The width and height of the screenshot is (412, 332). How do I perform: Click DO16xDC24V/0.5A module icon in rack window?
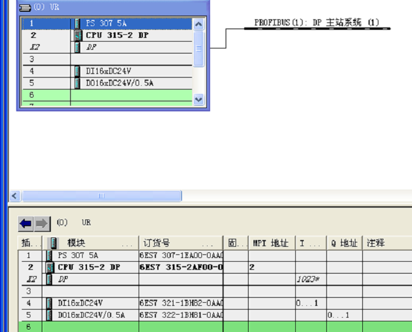pos(77,83)
